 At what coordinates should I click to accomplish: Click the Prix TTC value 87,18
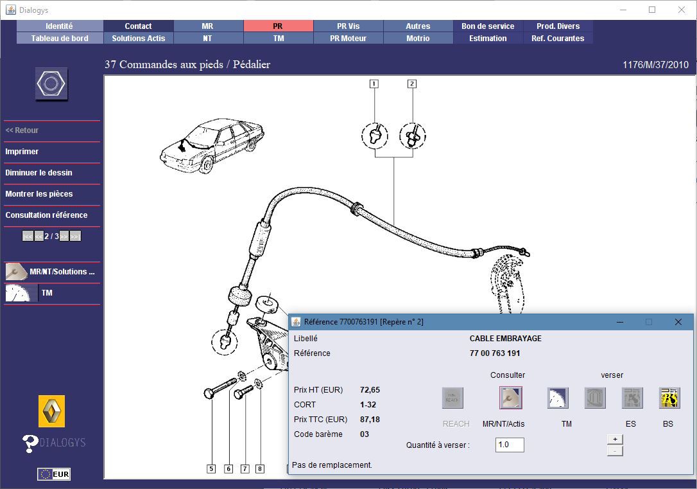[x=370, y=420]
